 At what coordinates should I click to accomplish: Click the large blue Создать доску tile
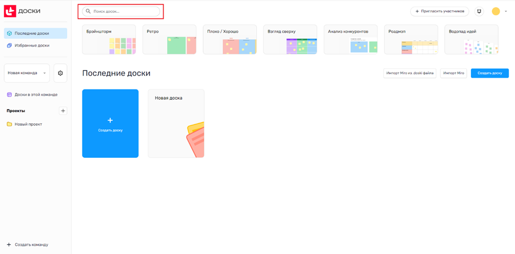point(110,123)
